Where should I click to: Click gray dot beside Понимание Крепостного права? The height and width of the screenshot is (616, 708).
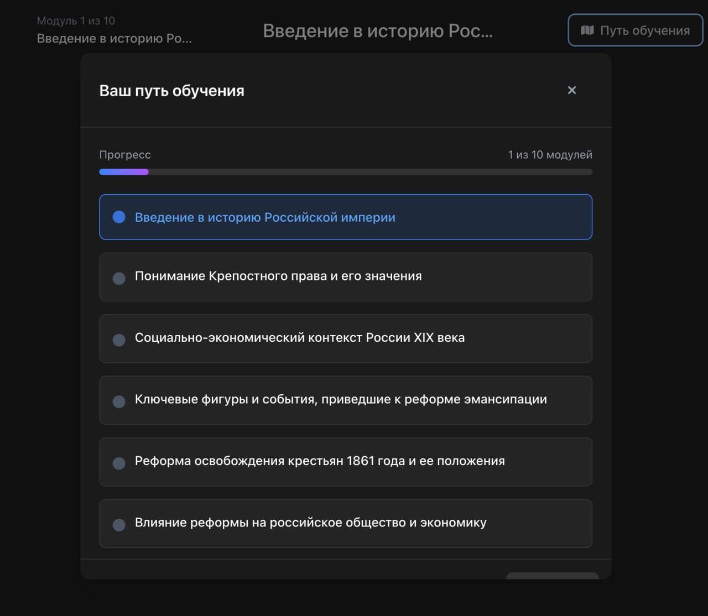pos(119,278)
